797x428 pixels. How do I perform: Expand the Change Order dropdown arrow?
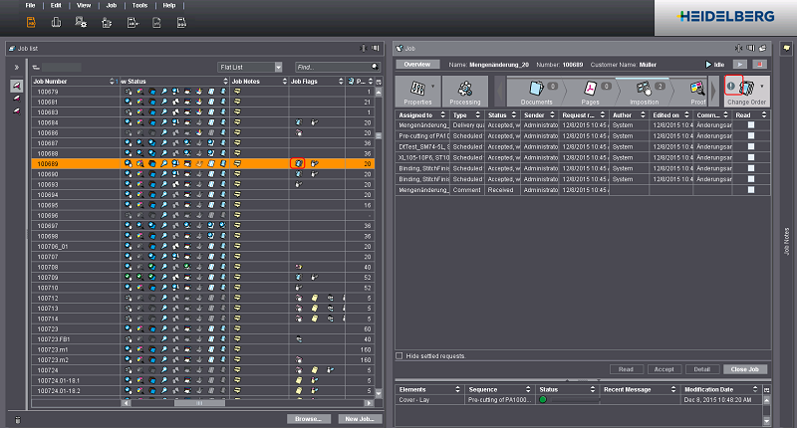[762, 87]
